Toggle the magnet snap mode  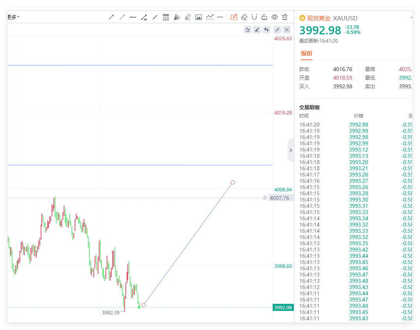pos(254,17)
